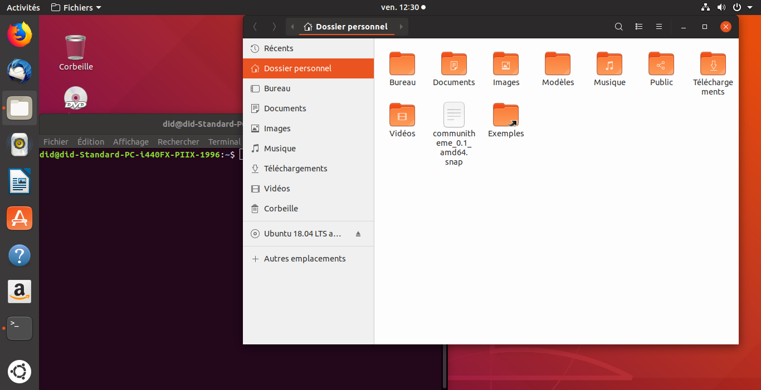The image size is (761, 390).
Task: Open the Images folder icon in file view
Action: point(506,69)
